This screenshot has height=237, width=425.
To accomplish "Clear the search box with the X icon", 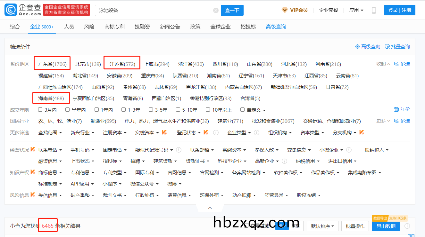I will [216, 10].
